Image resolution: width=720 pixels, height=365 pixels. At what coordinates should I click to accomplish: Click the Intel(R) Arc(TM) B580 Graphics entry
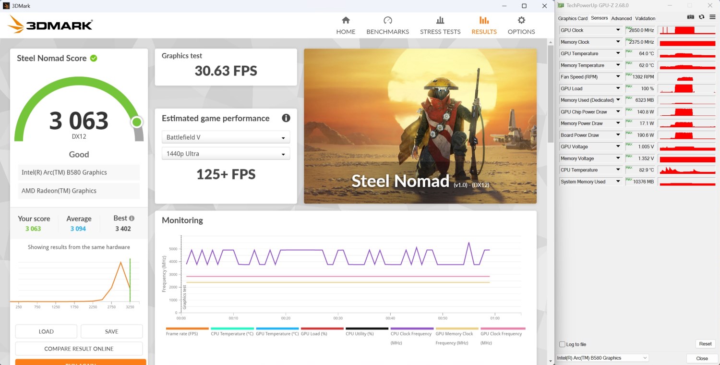pos(79,172)
